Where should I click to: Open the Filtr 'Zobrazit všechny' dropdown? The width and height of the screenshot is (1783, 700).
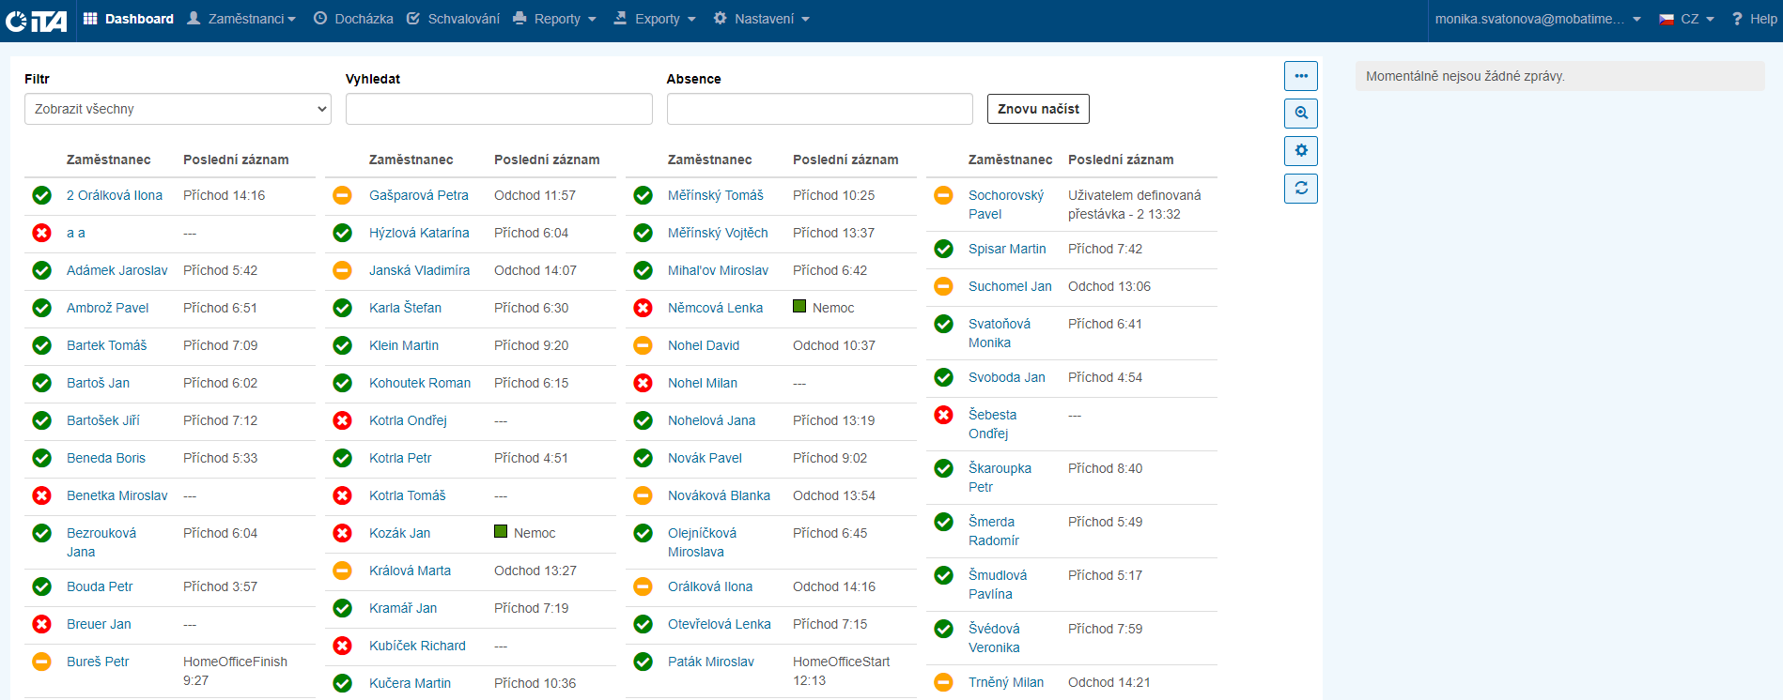point(178,109)
